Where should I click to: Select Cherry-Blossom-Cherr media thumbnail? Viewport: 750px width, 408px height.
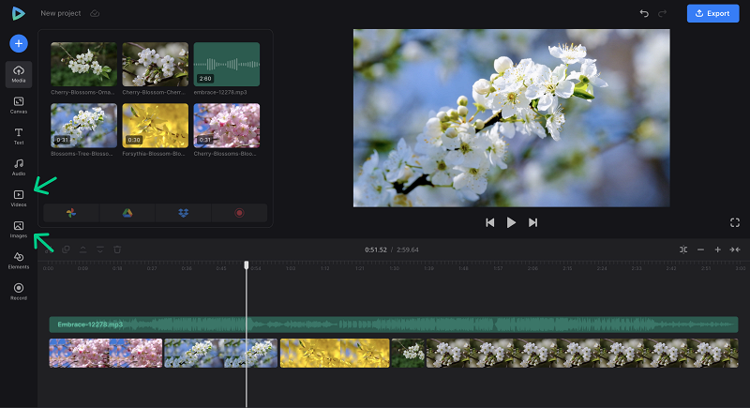pos(156,64)
